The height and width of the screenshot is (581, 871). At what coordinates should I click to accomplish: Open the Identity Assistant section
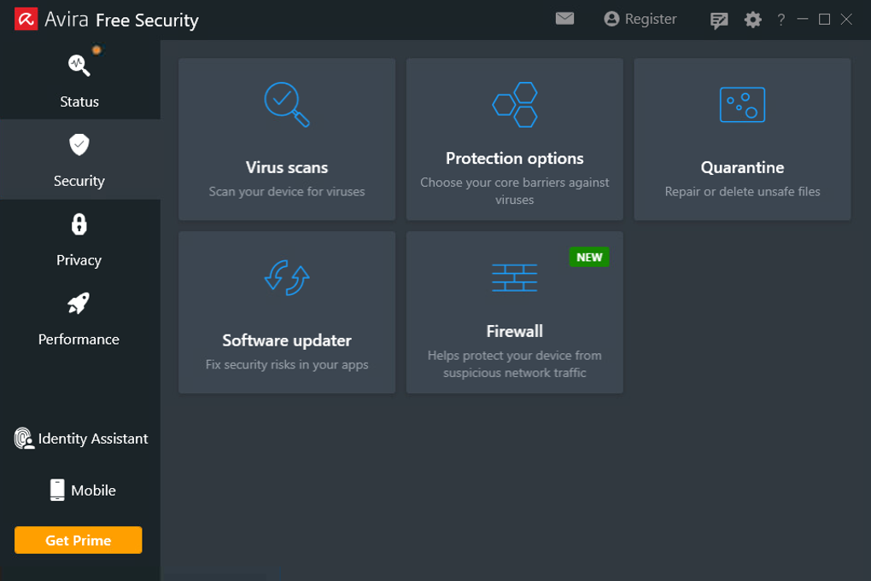pos(80,439)
